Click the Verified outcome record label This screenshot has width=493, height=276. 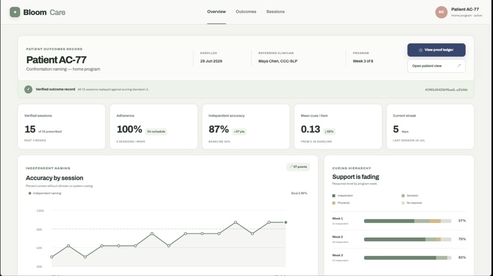coord(55,90)
